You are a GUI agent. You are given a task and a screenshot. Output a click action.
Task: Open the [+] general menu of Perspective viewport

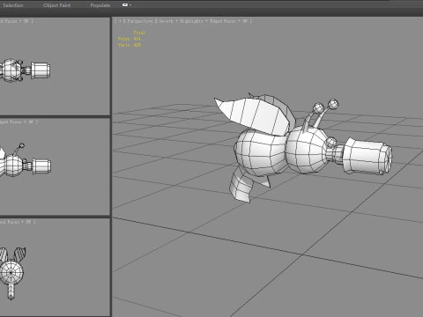(120, 21)
